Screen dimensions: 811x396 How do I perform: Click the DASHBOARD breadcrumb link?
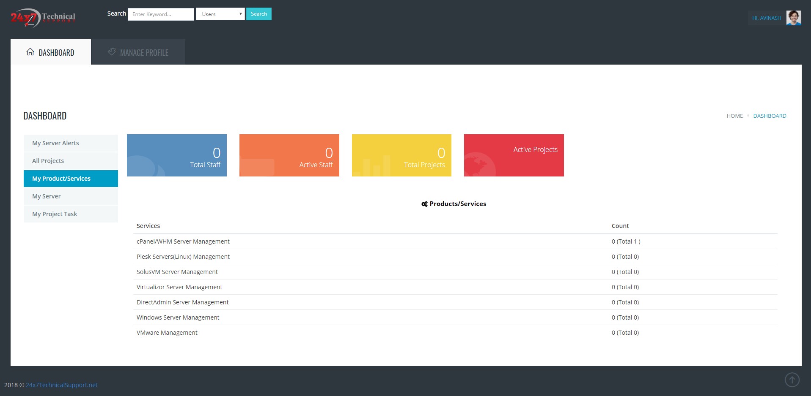tap(770, 116)
